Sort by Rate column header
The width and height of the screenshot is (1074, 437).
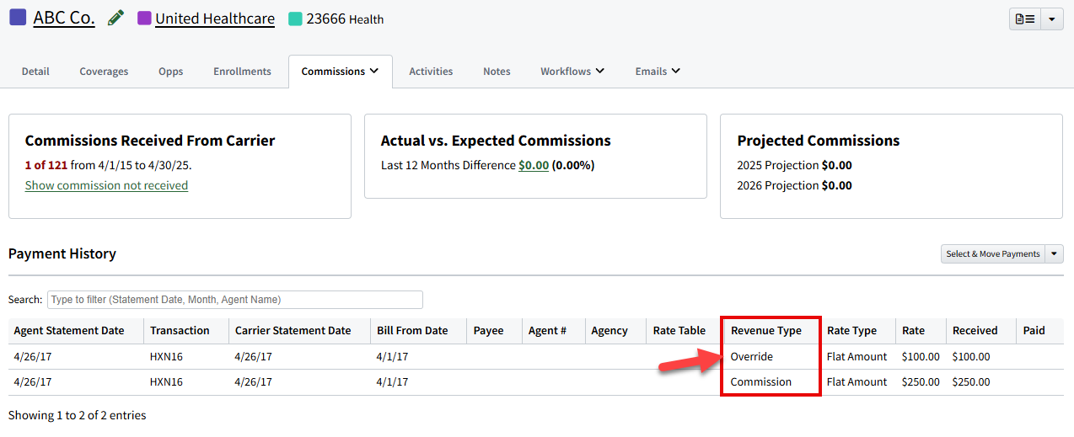(921, 331)
